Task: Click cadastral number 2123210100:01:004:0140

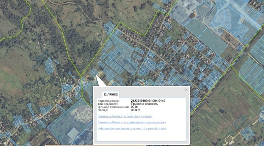Action: click(x=148, y=101)
